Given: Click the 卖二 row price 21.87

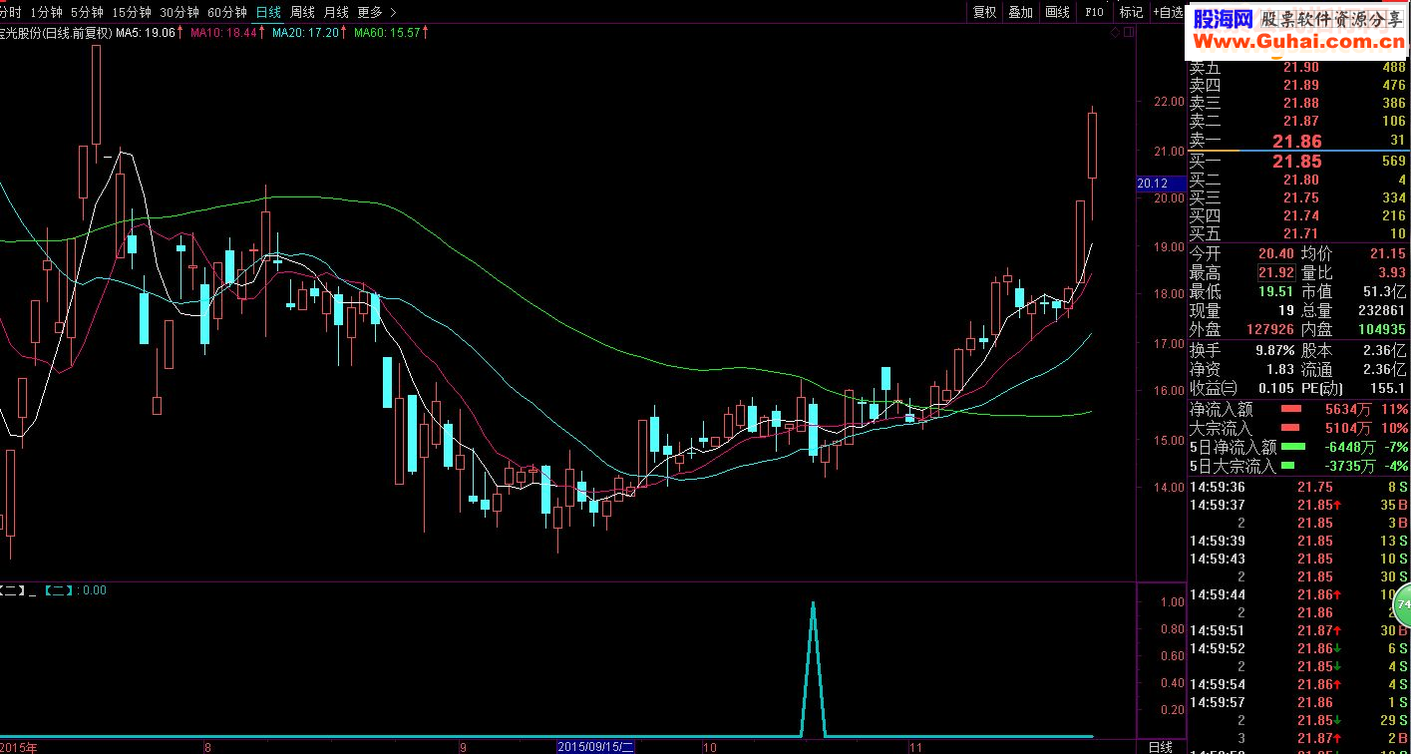Looking at the screenshot, I should coord(1300,122).
